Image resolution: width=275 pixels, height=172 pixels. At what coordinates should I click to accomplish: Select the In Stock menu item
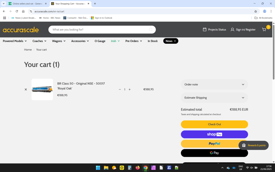click(153, 41)
